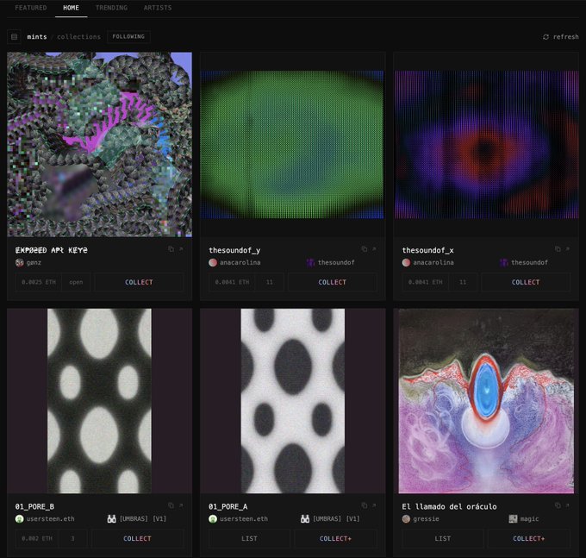Click the list layout icon beside mints
586x558 pixels.
(x=14, y=36)
